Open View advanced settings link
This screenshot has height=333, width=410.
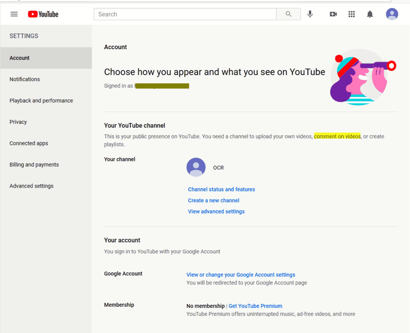tap(216, 211)
